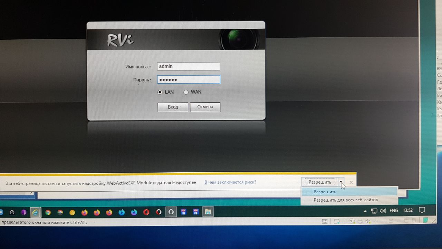Open the speedometer app in the taskbar
This screenshot has height=249, width=442.
(12, 212)
